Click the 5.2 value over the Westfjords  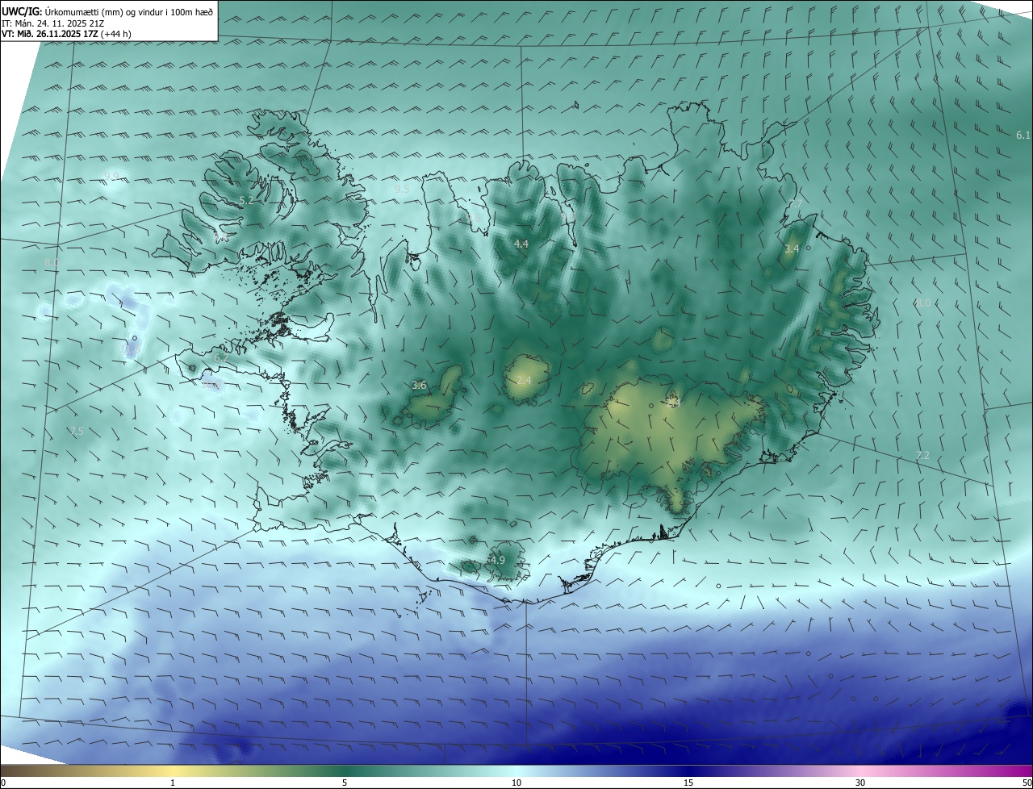coord(246,200)
